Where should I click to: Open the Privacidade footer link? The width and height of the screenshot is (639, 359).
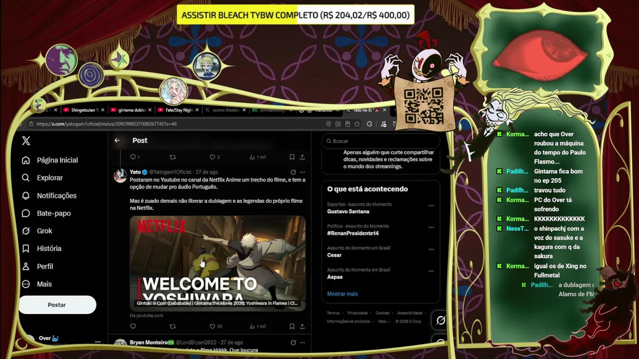click(x=357, y=313)
